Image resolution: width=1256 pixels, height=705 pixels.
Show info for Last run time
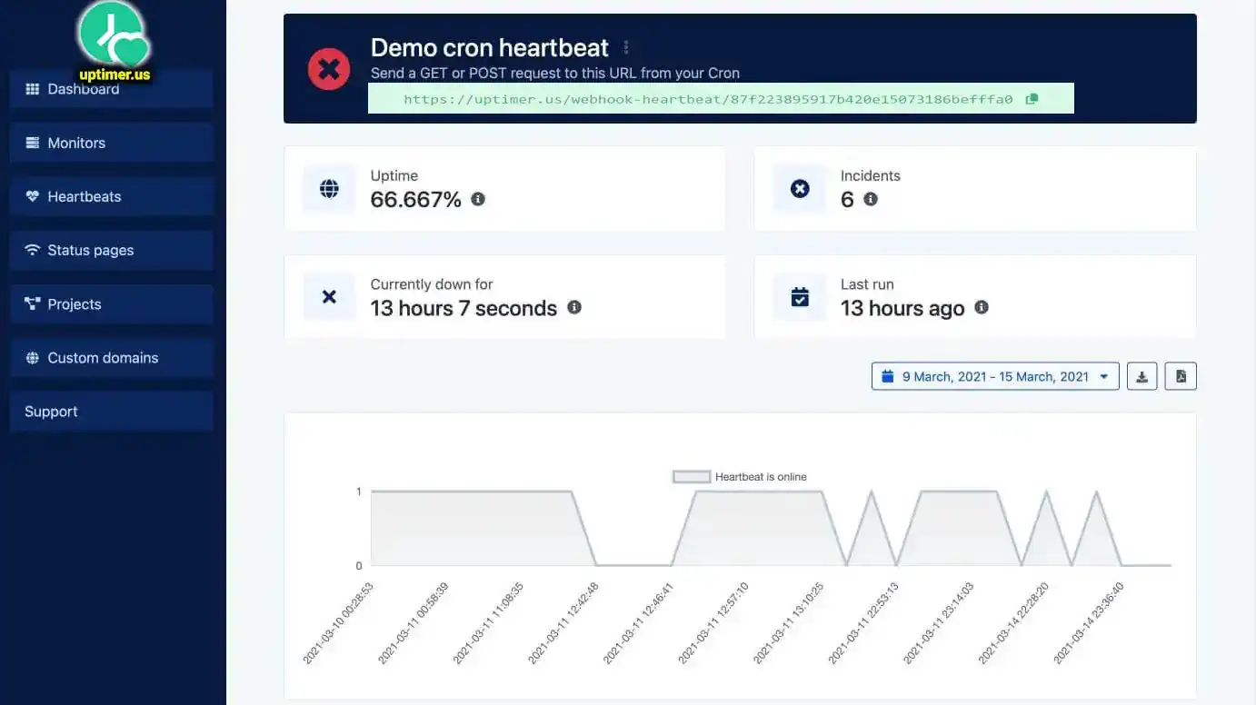(x=982, y=307)
